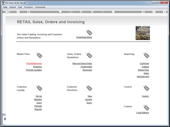Click the sale tag beside Master Files
Image resolution: width=170 pixels, height=127 pixels.
39,55
